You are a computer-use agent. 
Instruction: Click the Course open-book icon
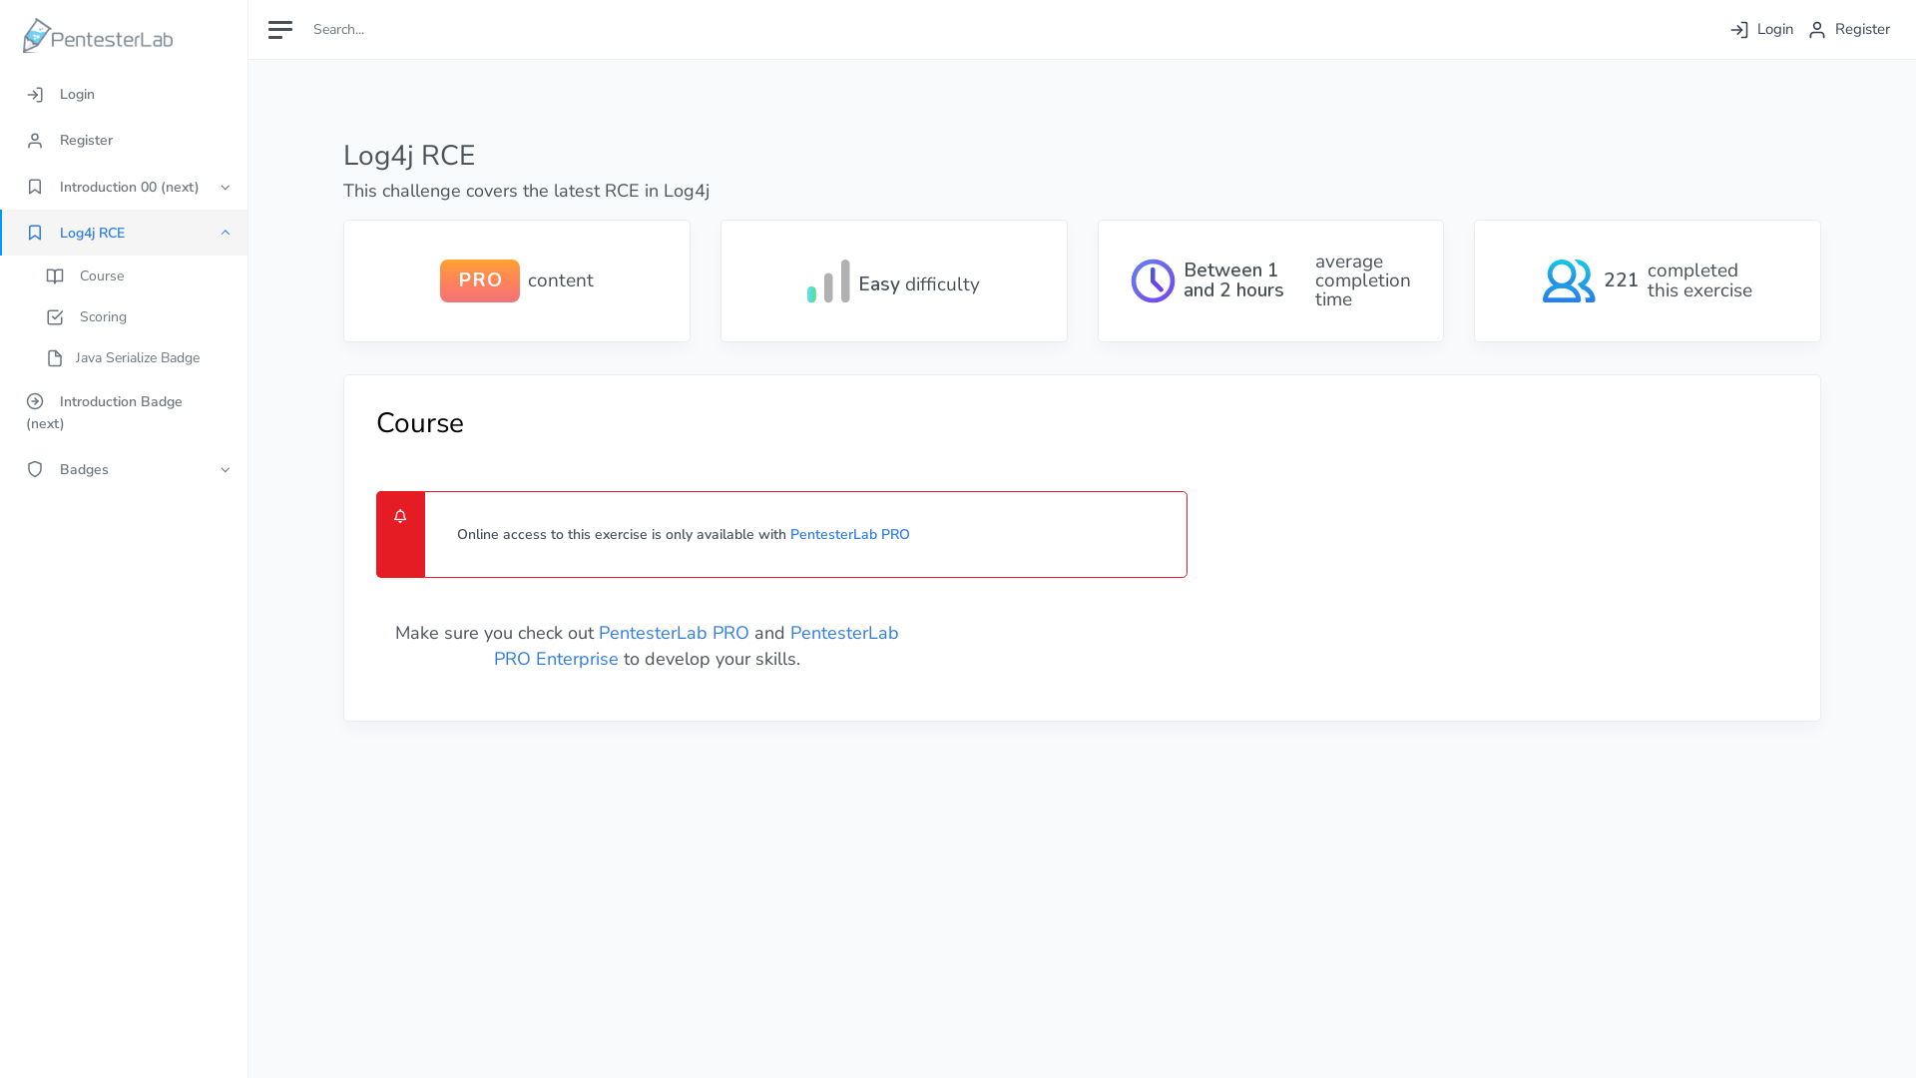(x=55, y=276)
